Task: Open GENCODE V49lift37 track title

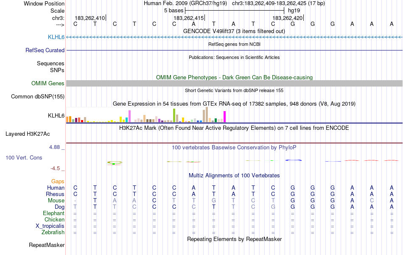Action: (234, 31)
